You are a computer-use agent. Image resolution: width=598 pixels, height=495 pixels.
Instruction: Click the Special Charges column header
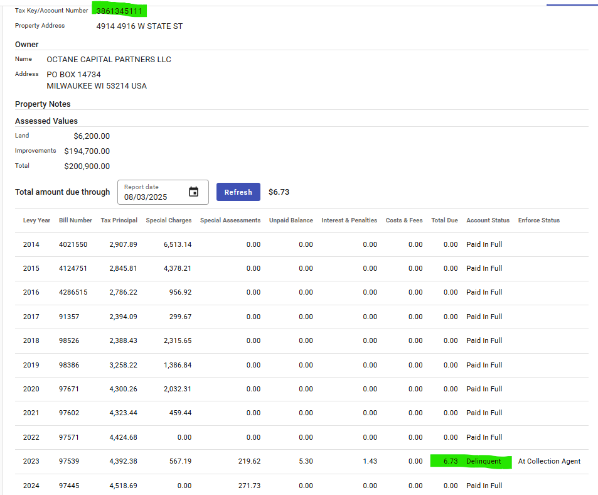169,220
